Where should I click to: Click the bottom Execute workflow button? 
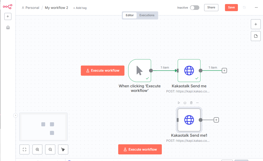[140, 149]
